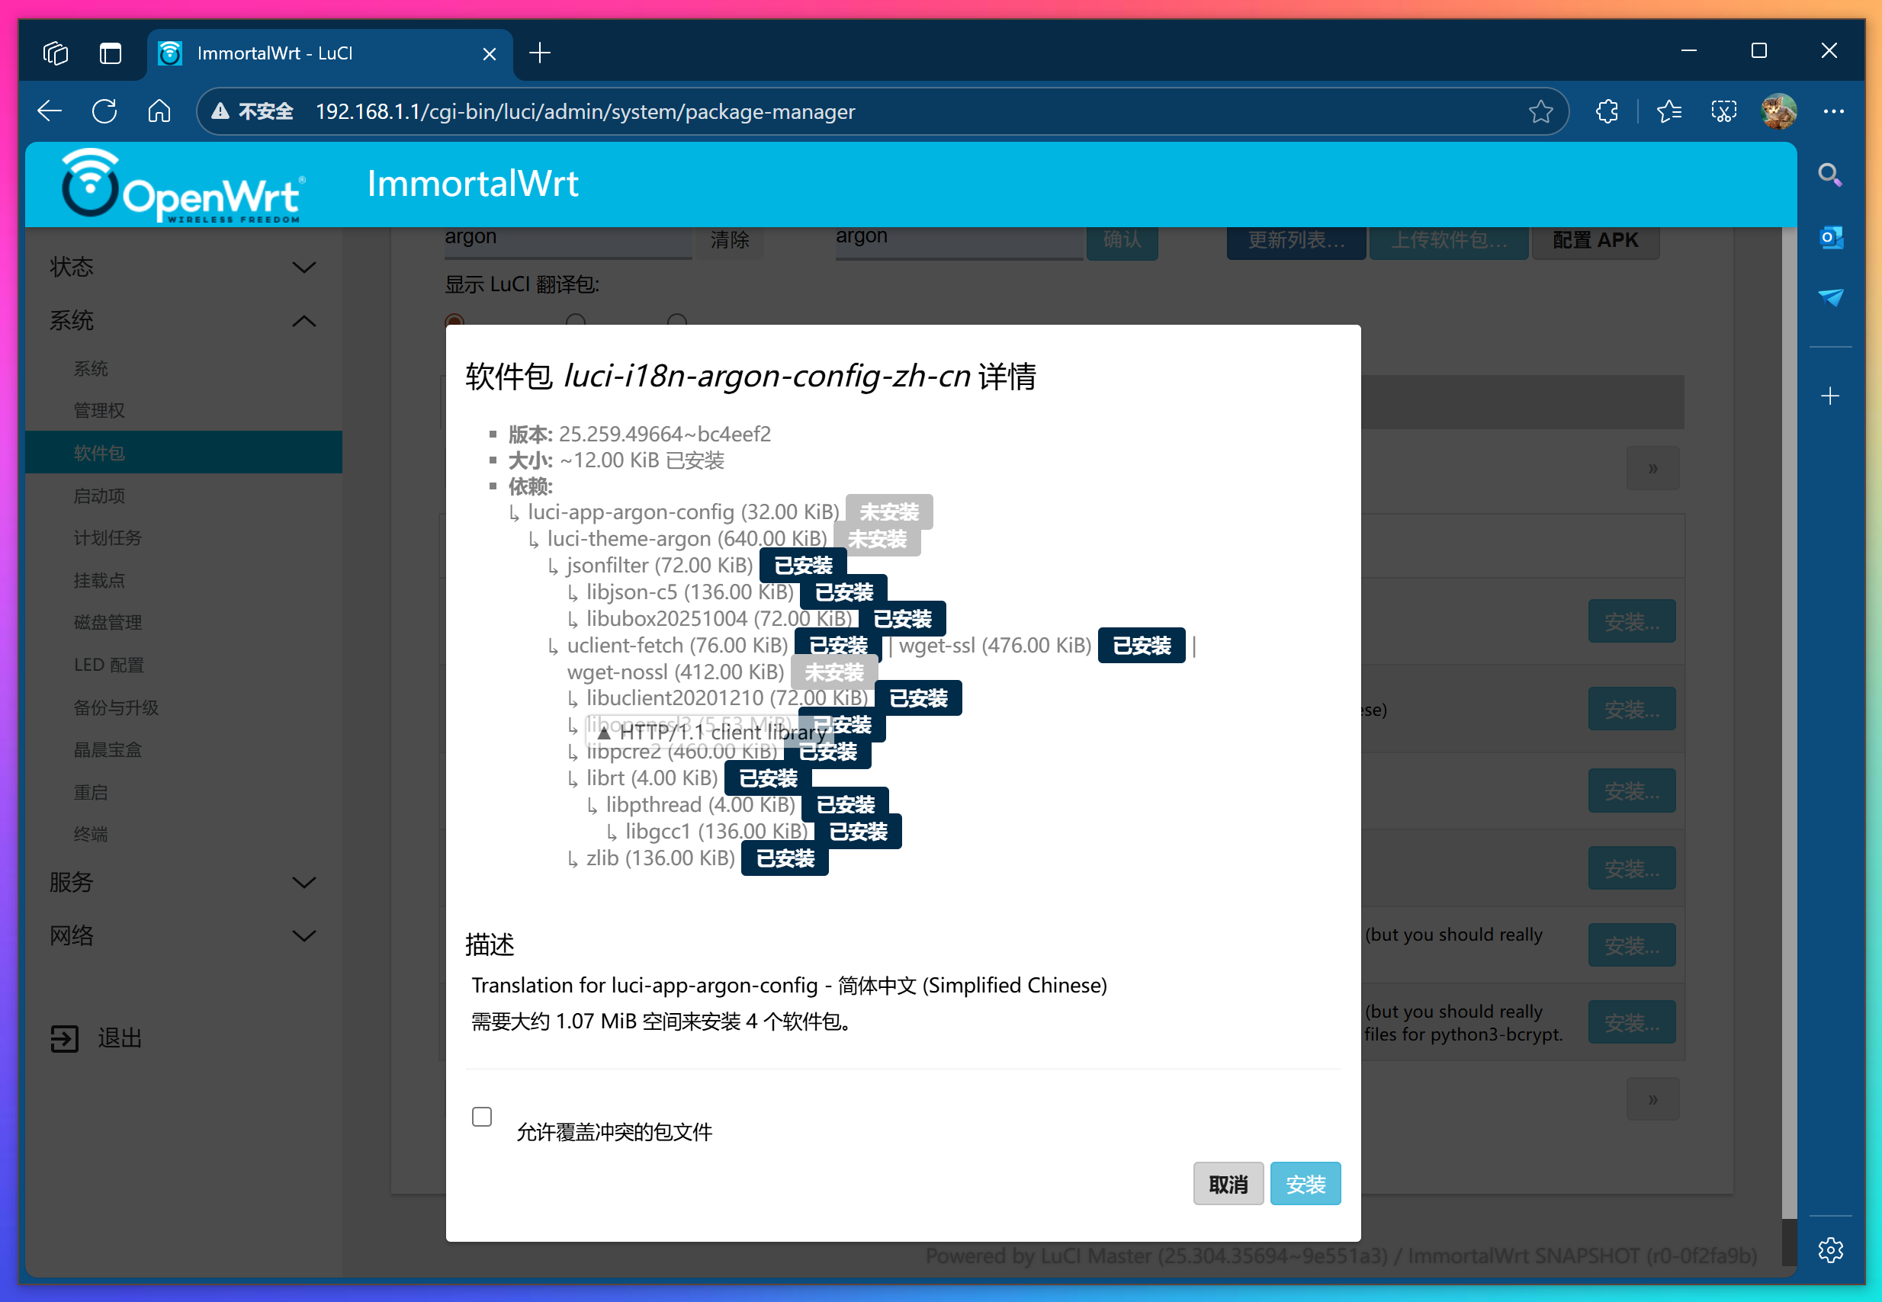1882x1302 pixels.
Task: Open the 备份与升级 menu item
Action: coord(116,707)
